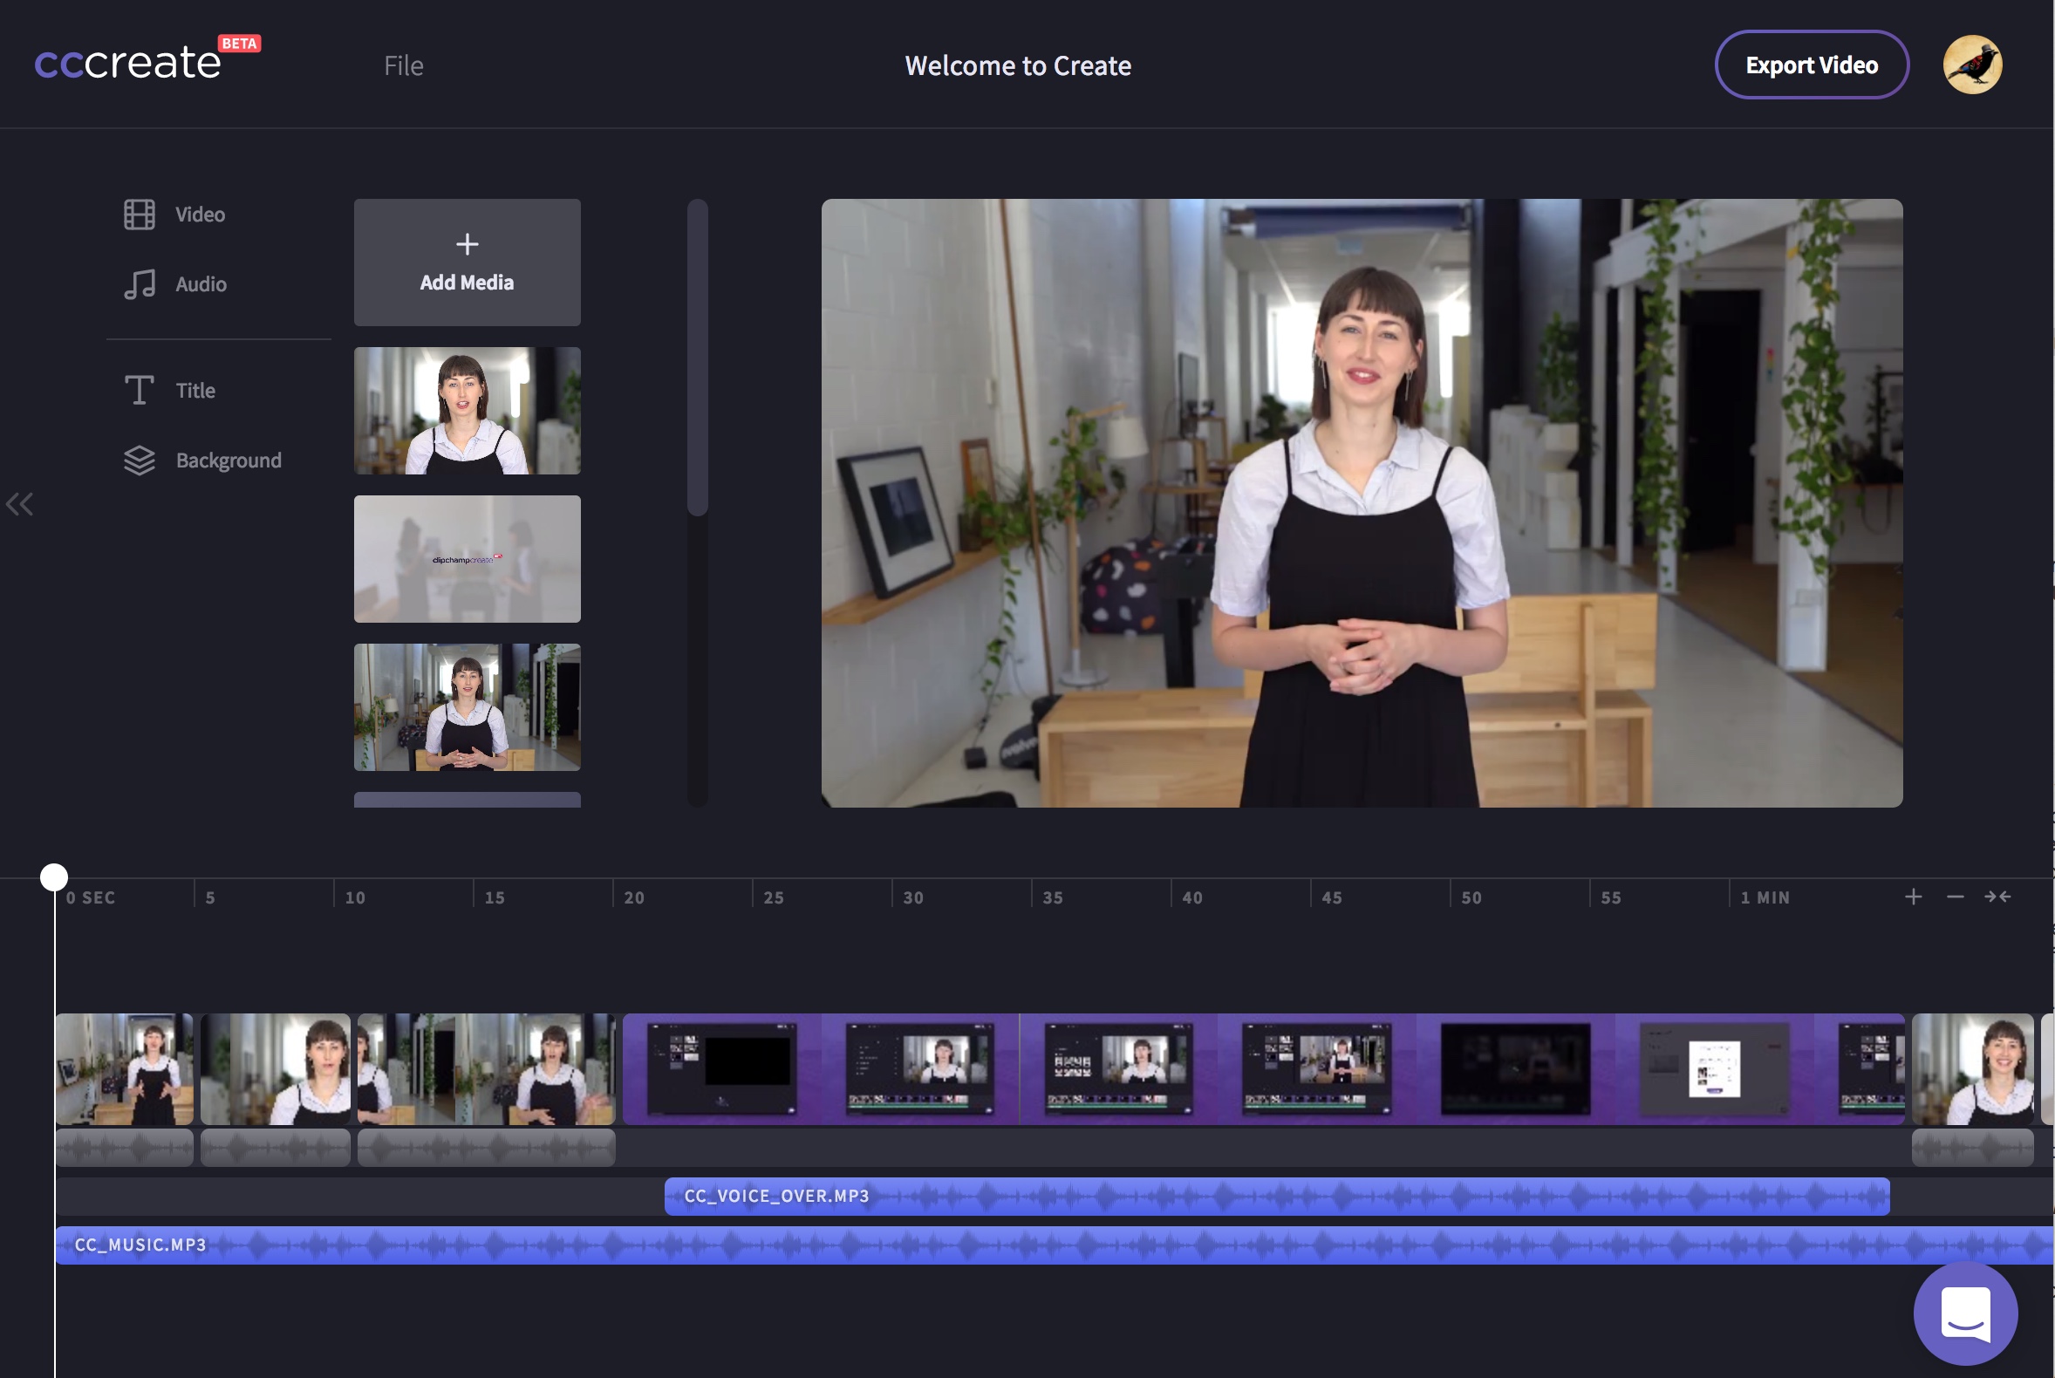Click the Export Video button
The width and height of the screenshot is (2055, 1378).
coord(1811,65)
